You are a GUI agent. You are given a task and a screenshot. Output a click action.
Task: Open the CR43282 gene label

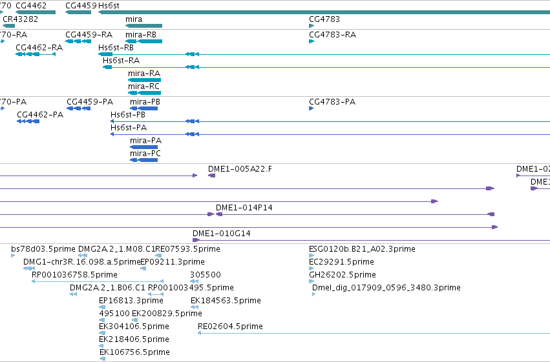(20, 19)
